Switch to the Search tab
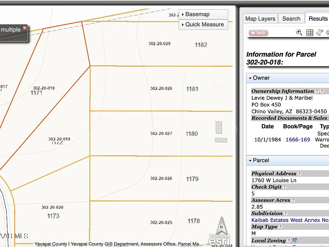329x247 pixels. click(x=291, y=19)
